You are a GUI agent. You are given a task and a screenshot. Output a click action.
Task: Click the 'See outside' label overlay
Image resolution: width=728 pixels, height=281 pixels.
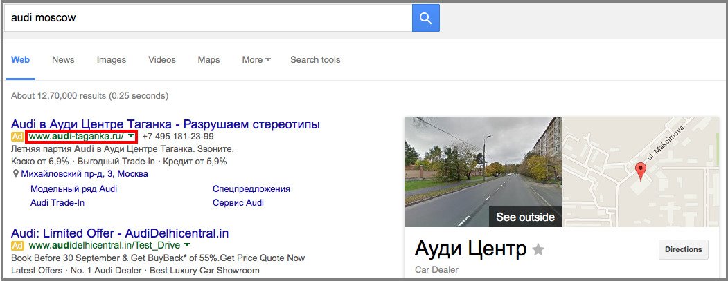(x=525, y=217)
